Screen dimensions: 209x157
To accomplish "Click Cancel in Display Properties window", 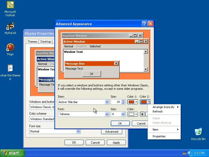I will 95,142.
